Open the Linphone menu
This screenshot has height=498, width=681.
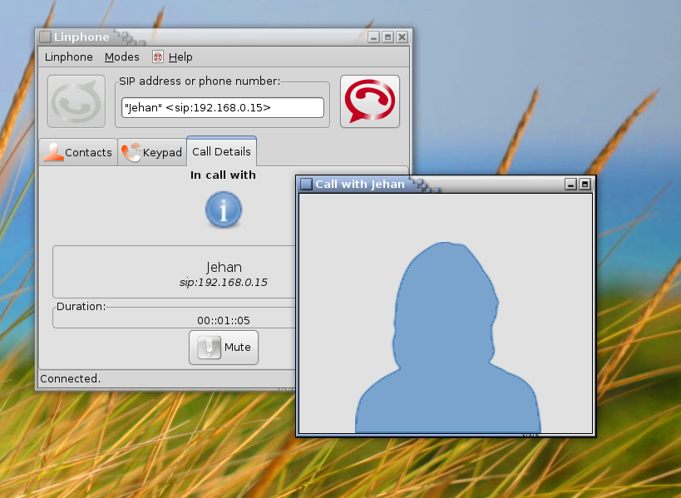69,57
